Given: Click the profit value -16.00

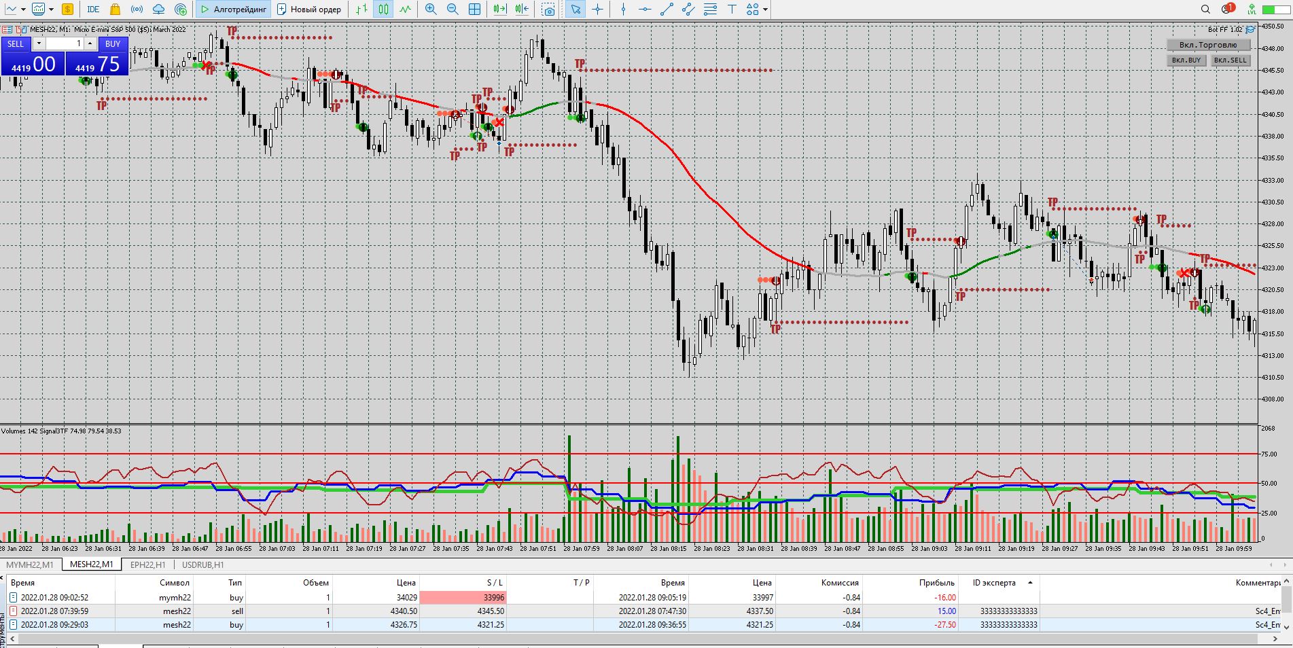Looking at the screenshot, I should tap(945, 598).
